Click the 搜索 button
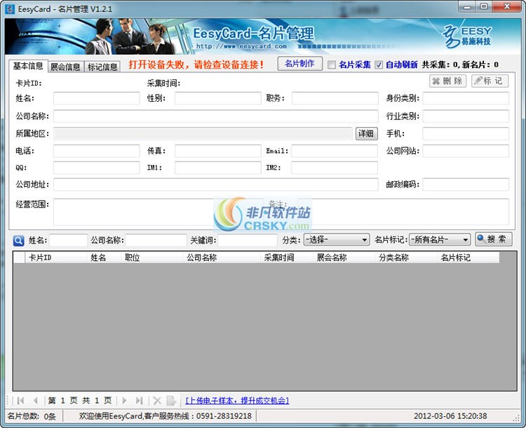Image resolution: width=526 pixels, height=428 pixels. pyautogui.click(x=494, y=239)
